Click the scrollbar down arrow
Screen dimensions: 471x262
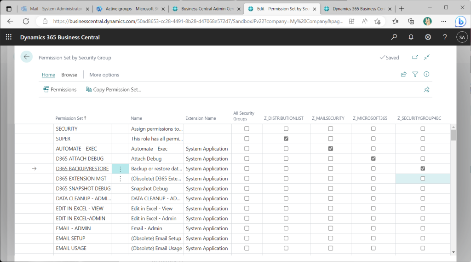(x=453, y=252)
